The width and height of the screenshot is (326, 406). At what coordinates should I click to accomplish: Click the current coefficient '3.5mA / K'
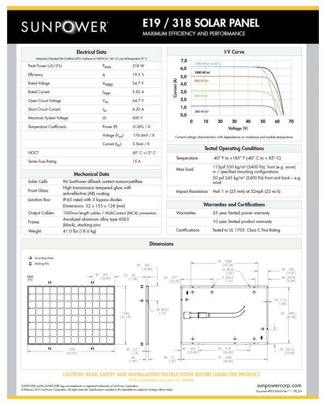point(141,144)
